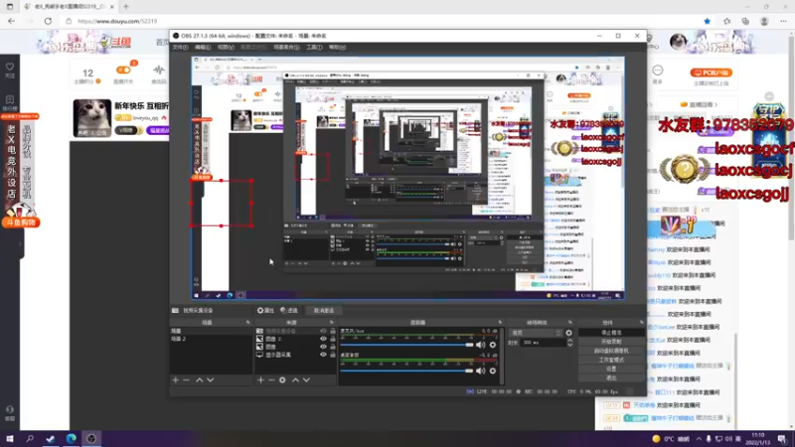This screenshot has height=447, width=795.
Task: Click the 设置 button in 控件 panel
Action: pos(611,369)
